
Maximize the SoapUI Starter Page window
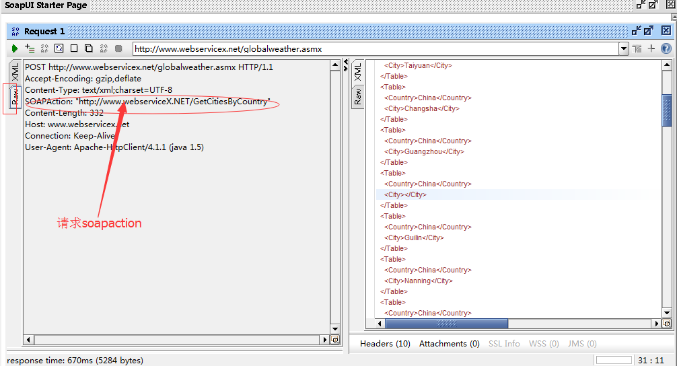point(653,5)
